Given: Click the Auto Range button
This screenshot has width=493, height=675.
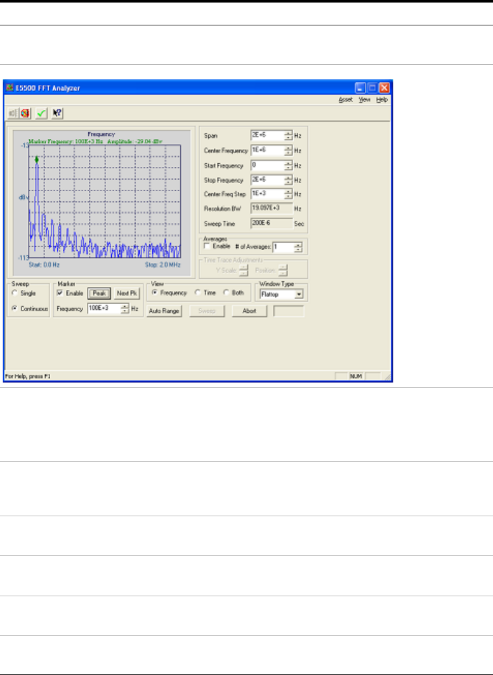Looking at the screenshot, I should tap(164, 311).
